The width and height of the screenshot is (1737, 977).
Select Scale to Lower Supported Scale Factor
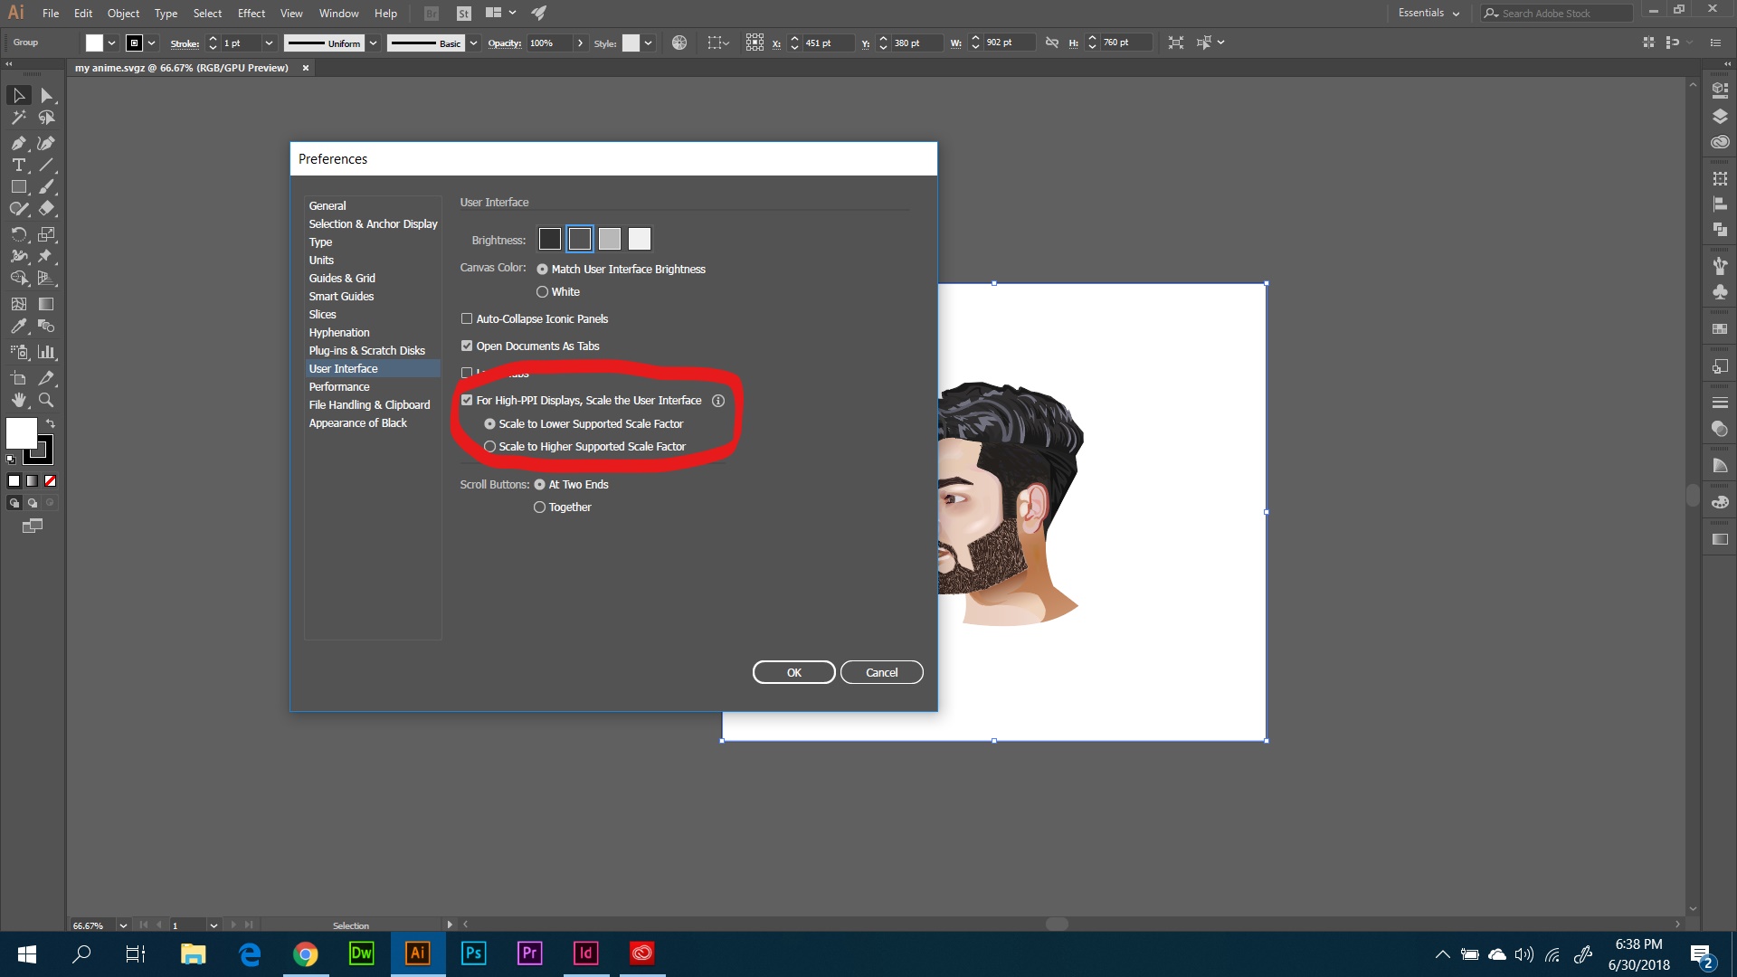(x=490, y=423)
